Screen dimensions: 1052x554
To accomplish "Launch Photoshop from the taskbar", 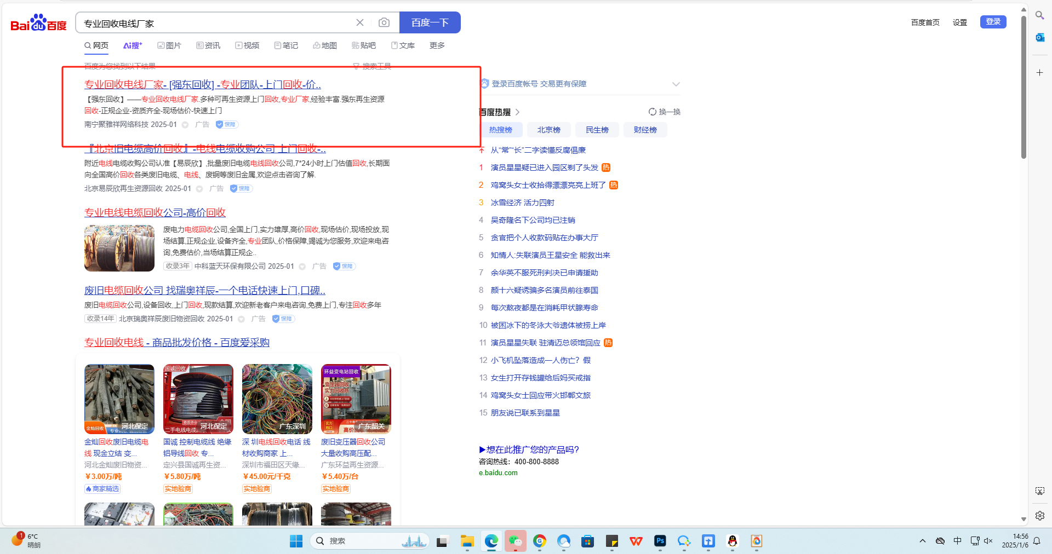I will tap(660, 541).
